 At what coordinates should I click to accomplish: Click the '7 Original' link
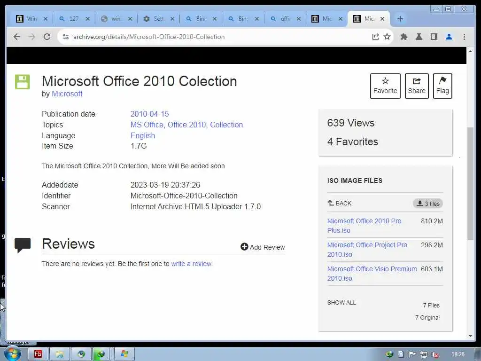[x=427, y=317]
